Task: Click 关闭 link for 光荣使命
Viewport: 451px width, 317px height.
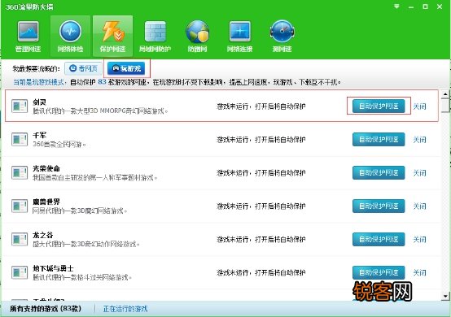Action: tap(419, 173)
